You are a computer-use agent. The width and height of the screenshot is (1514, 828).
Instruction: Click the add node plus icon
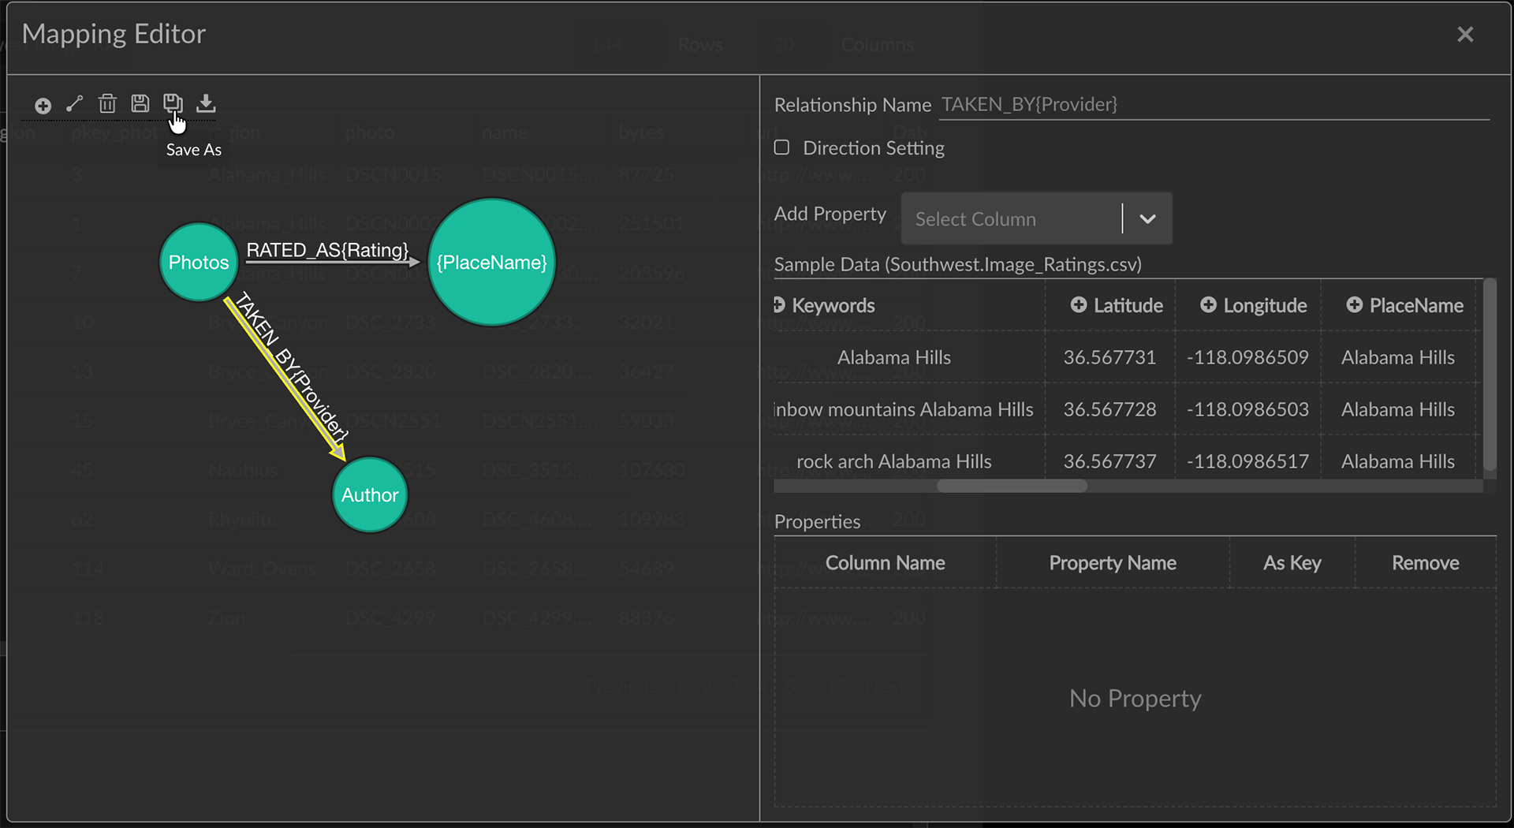[43, 105]
